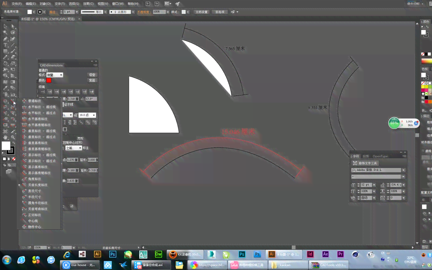Select the Pen tool
432x270 pixels.
pos(5,39)
